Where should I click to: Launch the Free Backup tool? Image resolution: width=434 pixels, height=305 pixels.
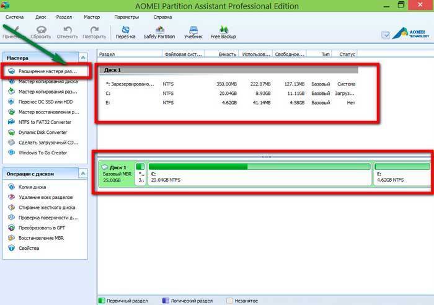[x=223, y=32]
